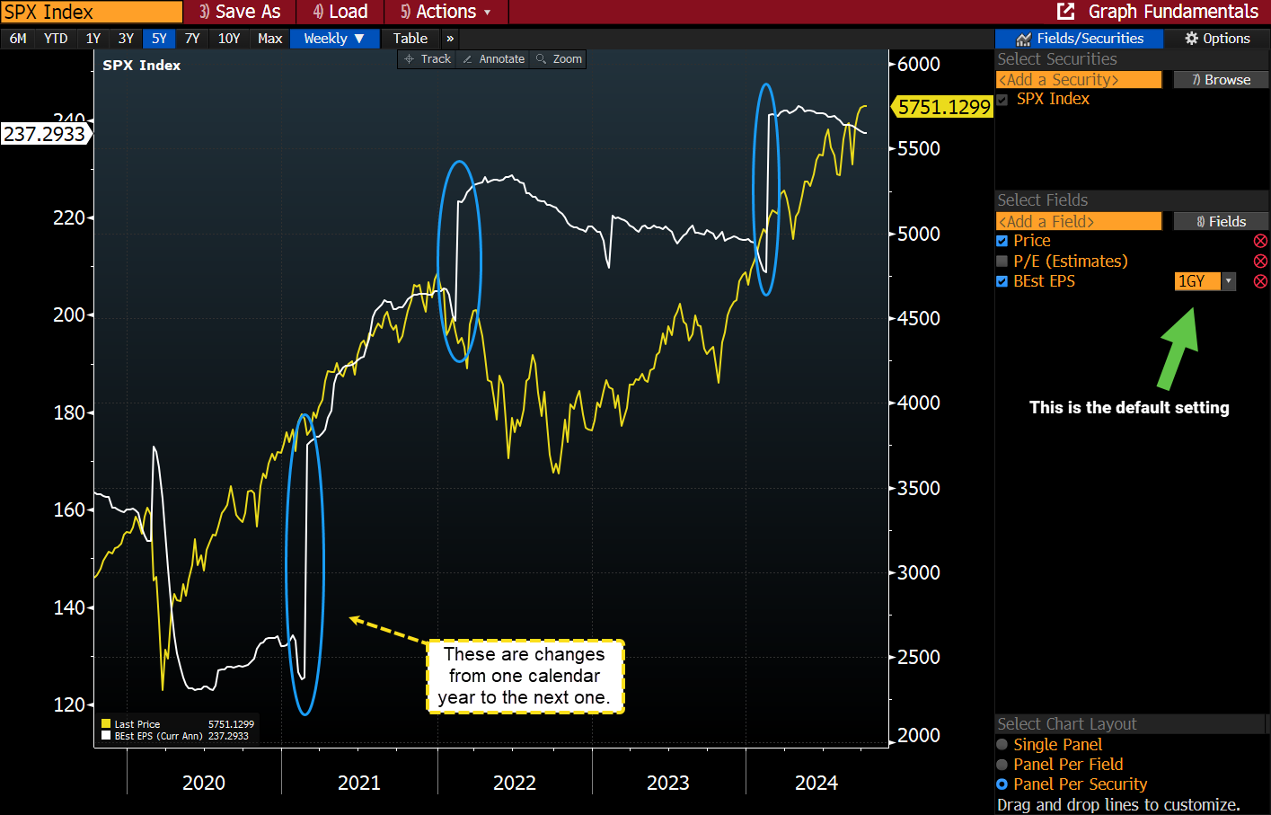Click the Fields/Securities line-chart icon
The height and width of the screenshot is (815, 1271).
click(x=1025, y=38)
